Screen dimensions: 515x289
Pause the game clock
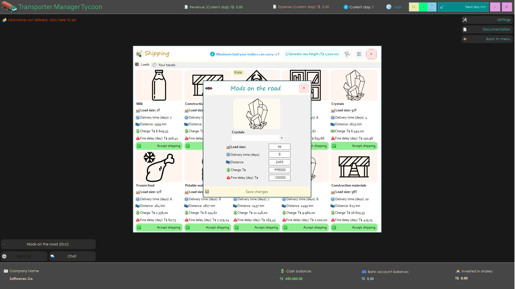[414, 7]
